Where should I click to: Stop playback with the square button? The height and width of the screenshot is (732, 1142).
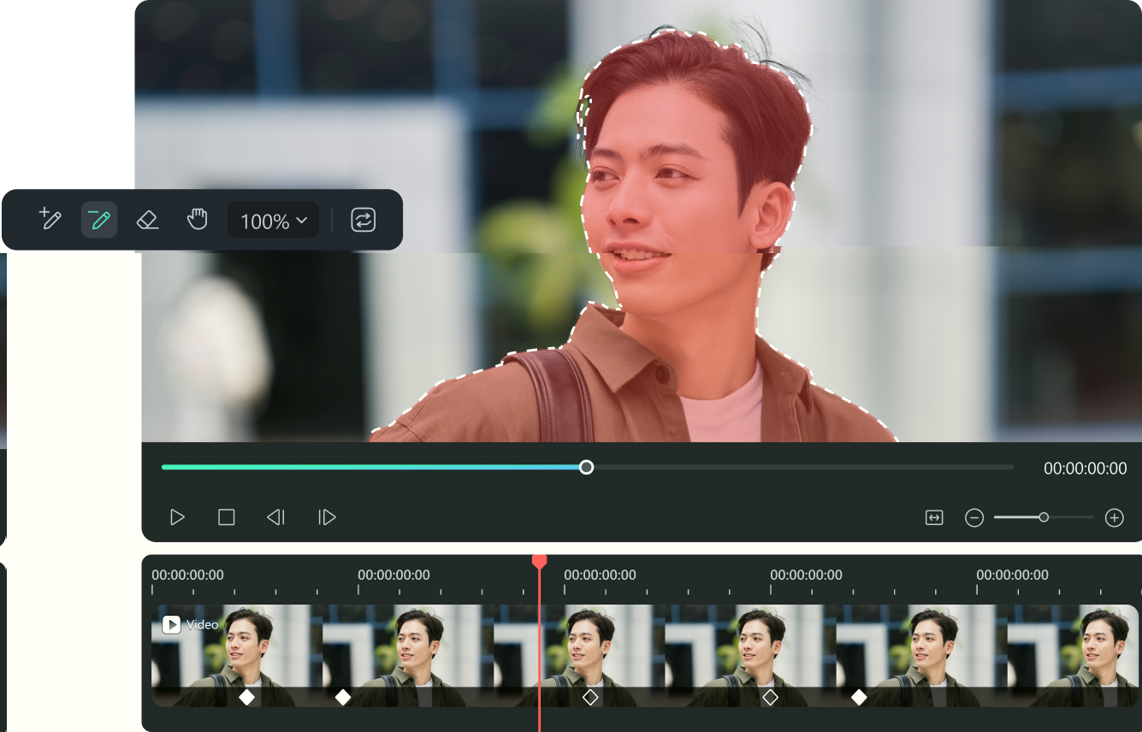tap(226, 517)
